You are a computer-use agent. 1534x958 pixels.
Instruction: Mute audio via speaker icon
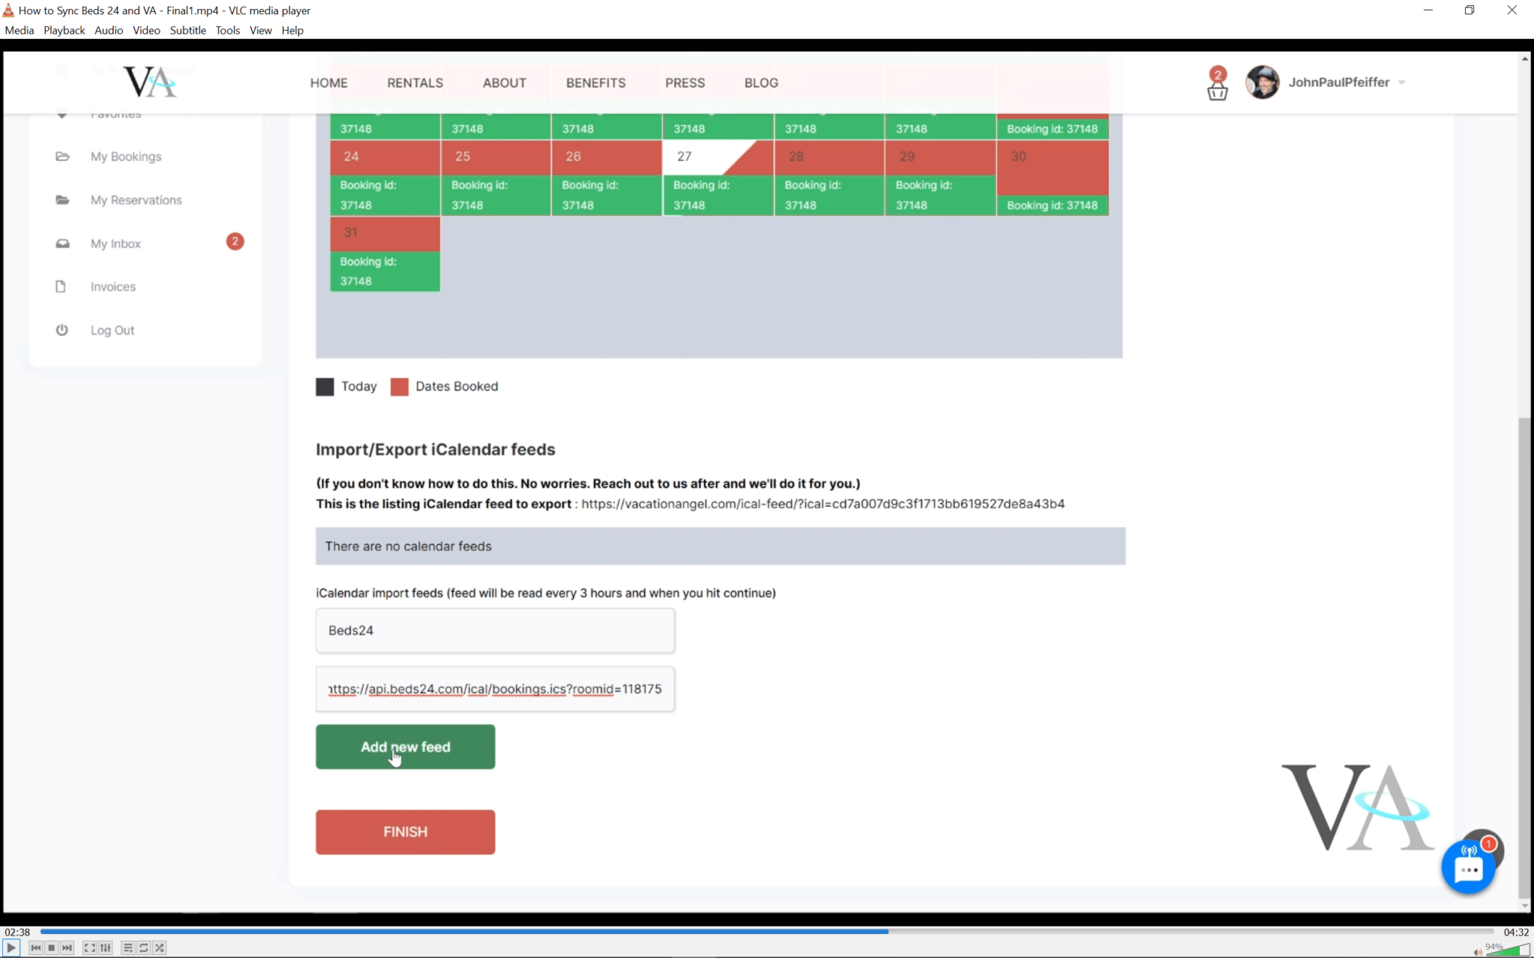[1477, 952]
